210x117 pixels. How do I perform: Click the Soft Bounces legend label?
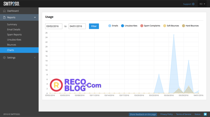[x=173, y=26]
